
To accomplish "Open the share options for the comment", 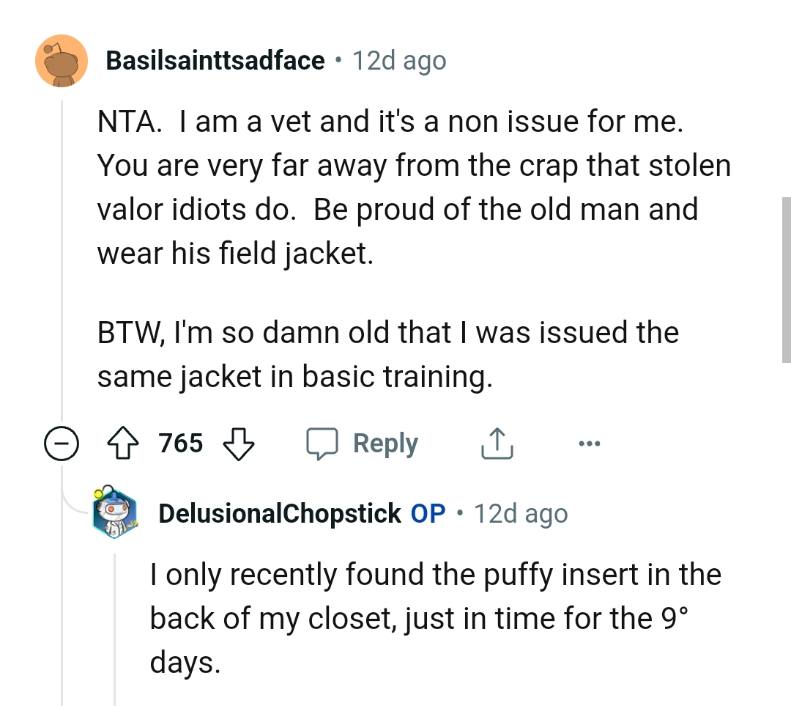I will (497, 442).
